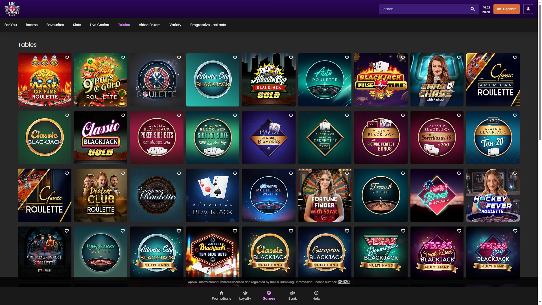Launch Atlantic City Blackjack Gold game

269,80
